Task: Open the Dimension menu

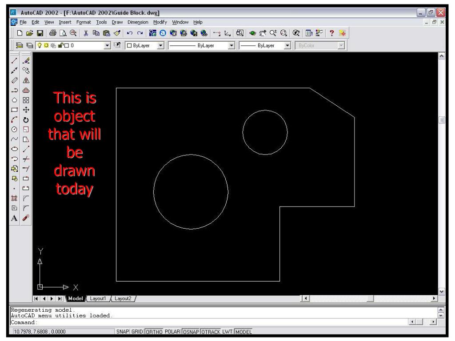Action: click(138, 22)
